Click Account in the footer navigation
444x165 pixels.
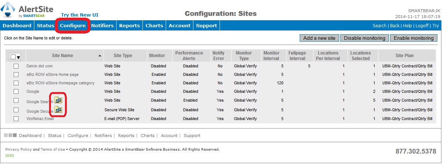tap(169, 136)
